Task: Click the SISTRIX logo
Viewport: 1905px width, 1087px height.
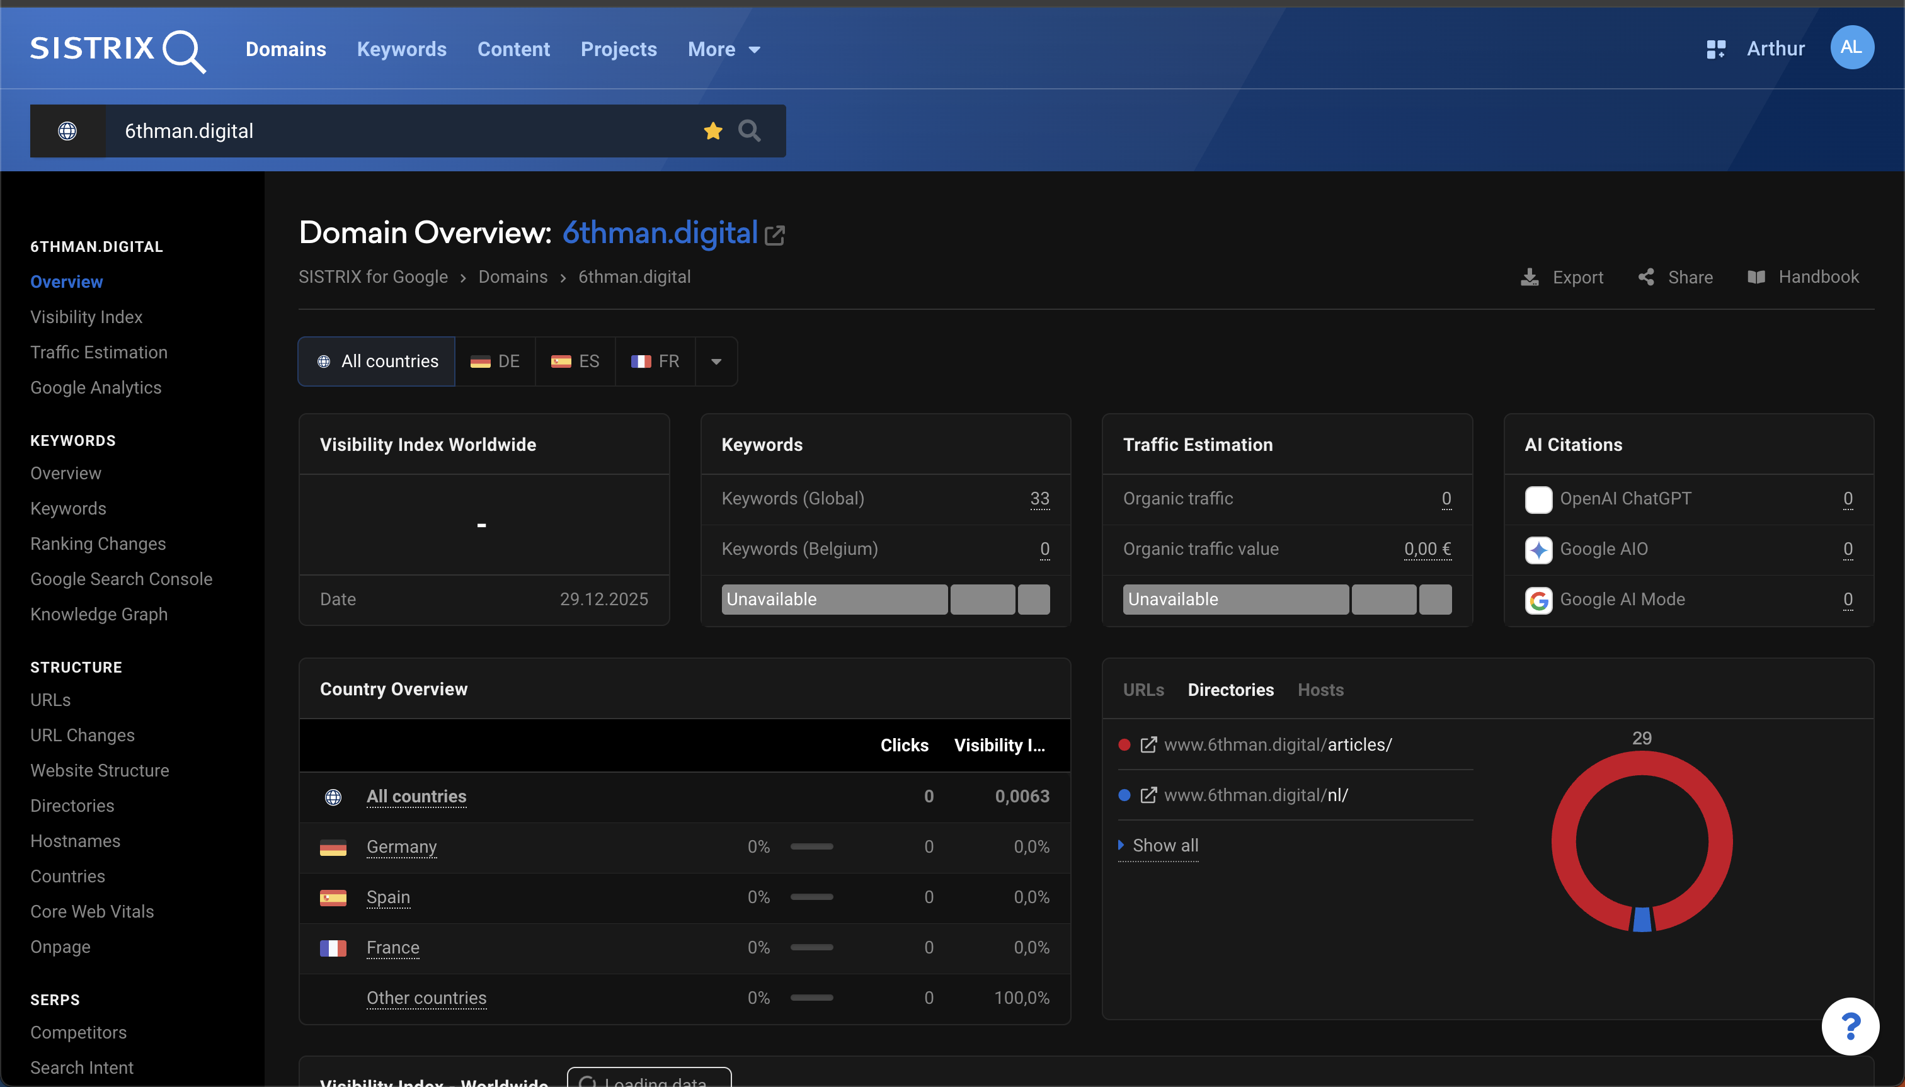Action: (117, 49)
